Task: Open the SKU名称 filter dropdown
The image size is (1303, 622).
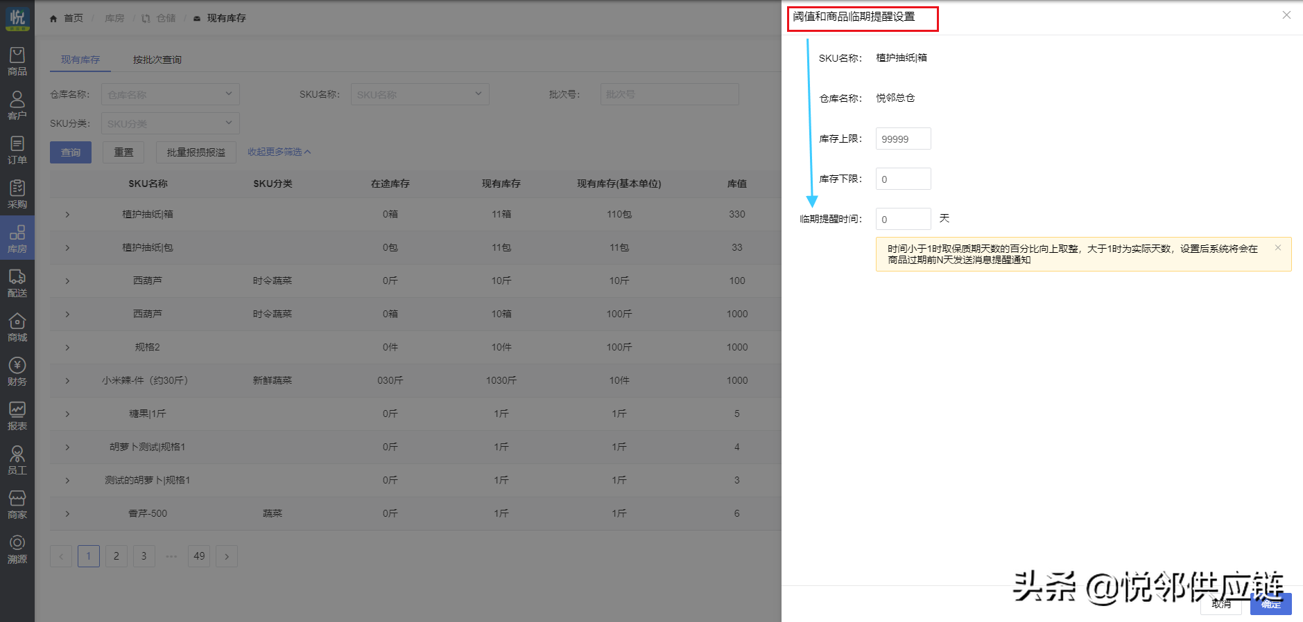Action: point(420,94)
